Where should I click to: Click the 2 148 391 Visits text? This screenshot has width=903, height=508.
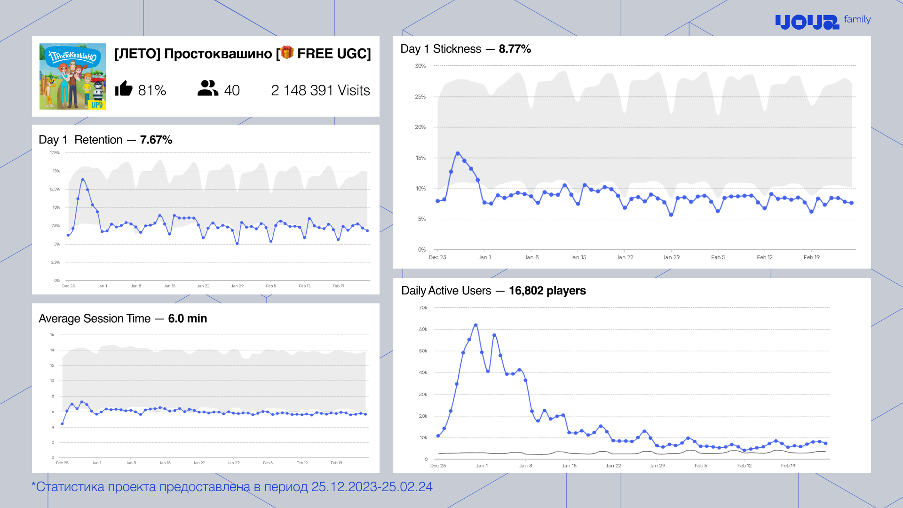(320, 90)
